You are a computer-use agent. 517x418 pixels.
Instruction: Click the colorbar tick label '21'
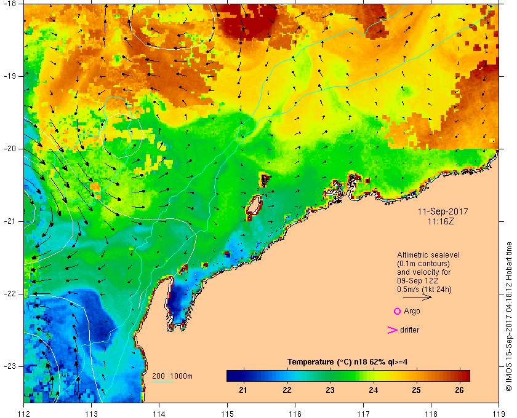tap(243, 390)
